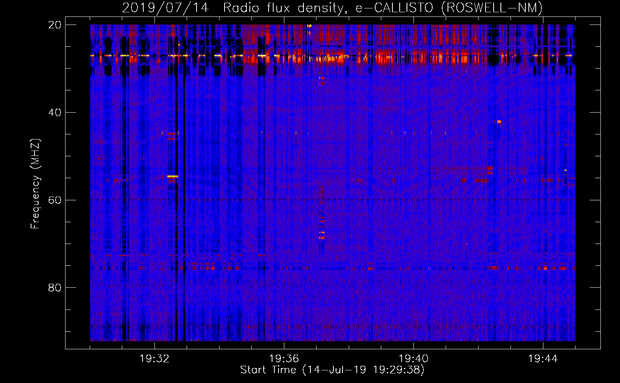Click the plot title 'Radio flux density, e-CALLISTO (ROSWELL-NM)'
This screenshot has width=620, height=383.
(383, 8)
